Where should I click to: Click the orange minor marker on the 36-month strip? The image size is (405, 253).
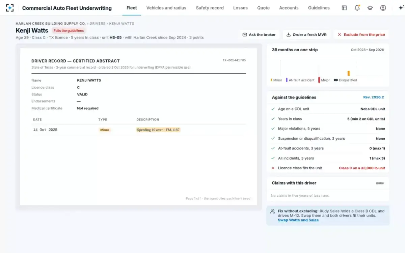coord(349,73)
